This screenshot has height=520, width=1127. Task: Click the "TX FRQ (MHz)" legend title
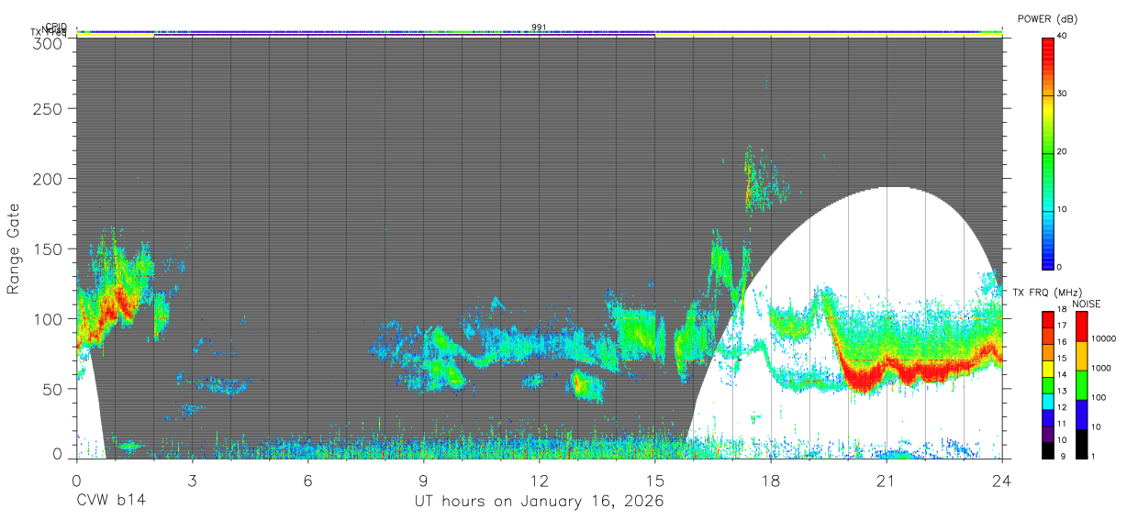coord(1047,293)
